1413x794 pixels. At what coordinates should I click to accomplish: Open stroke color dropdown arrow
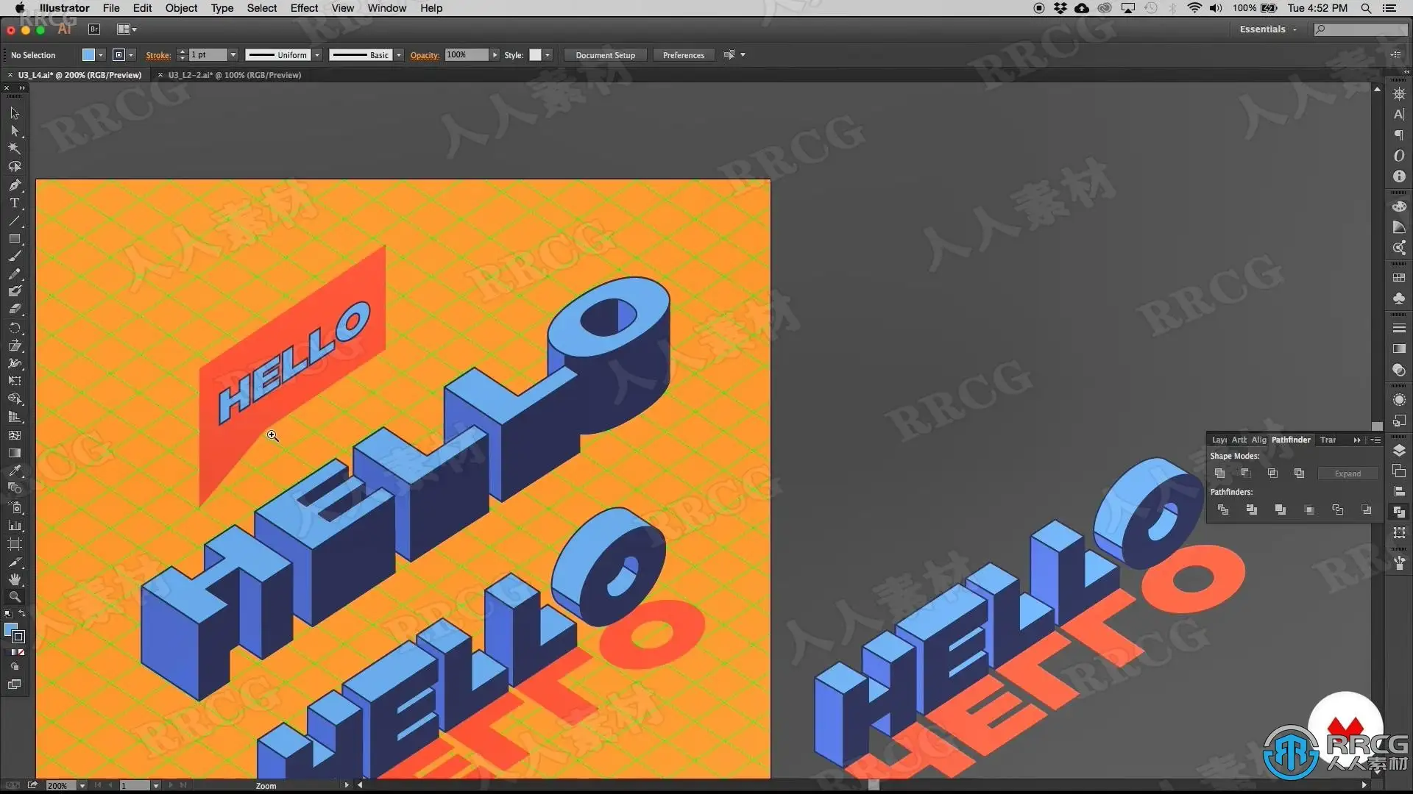(131, 55)
